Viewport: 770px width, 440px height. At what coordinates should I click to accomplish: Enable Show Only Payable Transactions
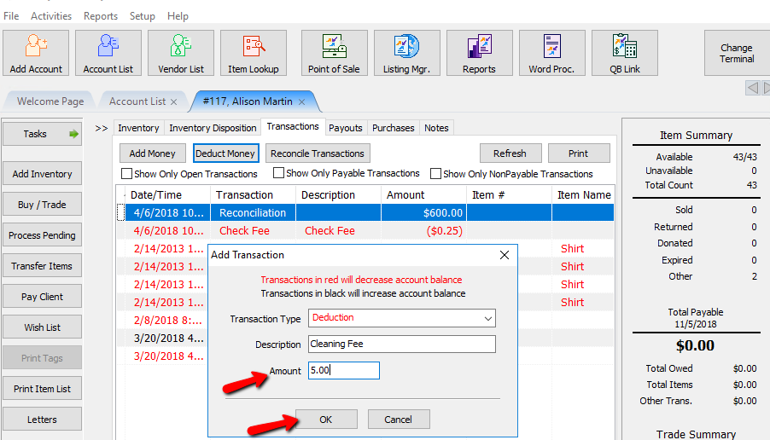tap(278, 173)
